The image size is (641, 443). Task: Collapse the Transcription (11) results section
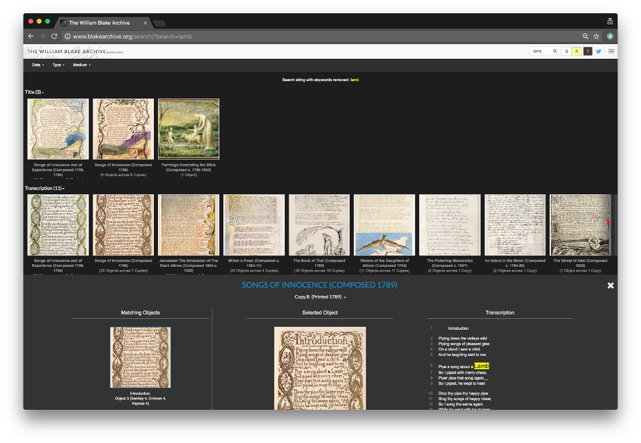point(45,188)
